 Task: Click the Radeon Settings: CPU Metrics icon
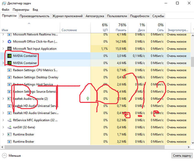[9, 70]
